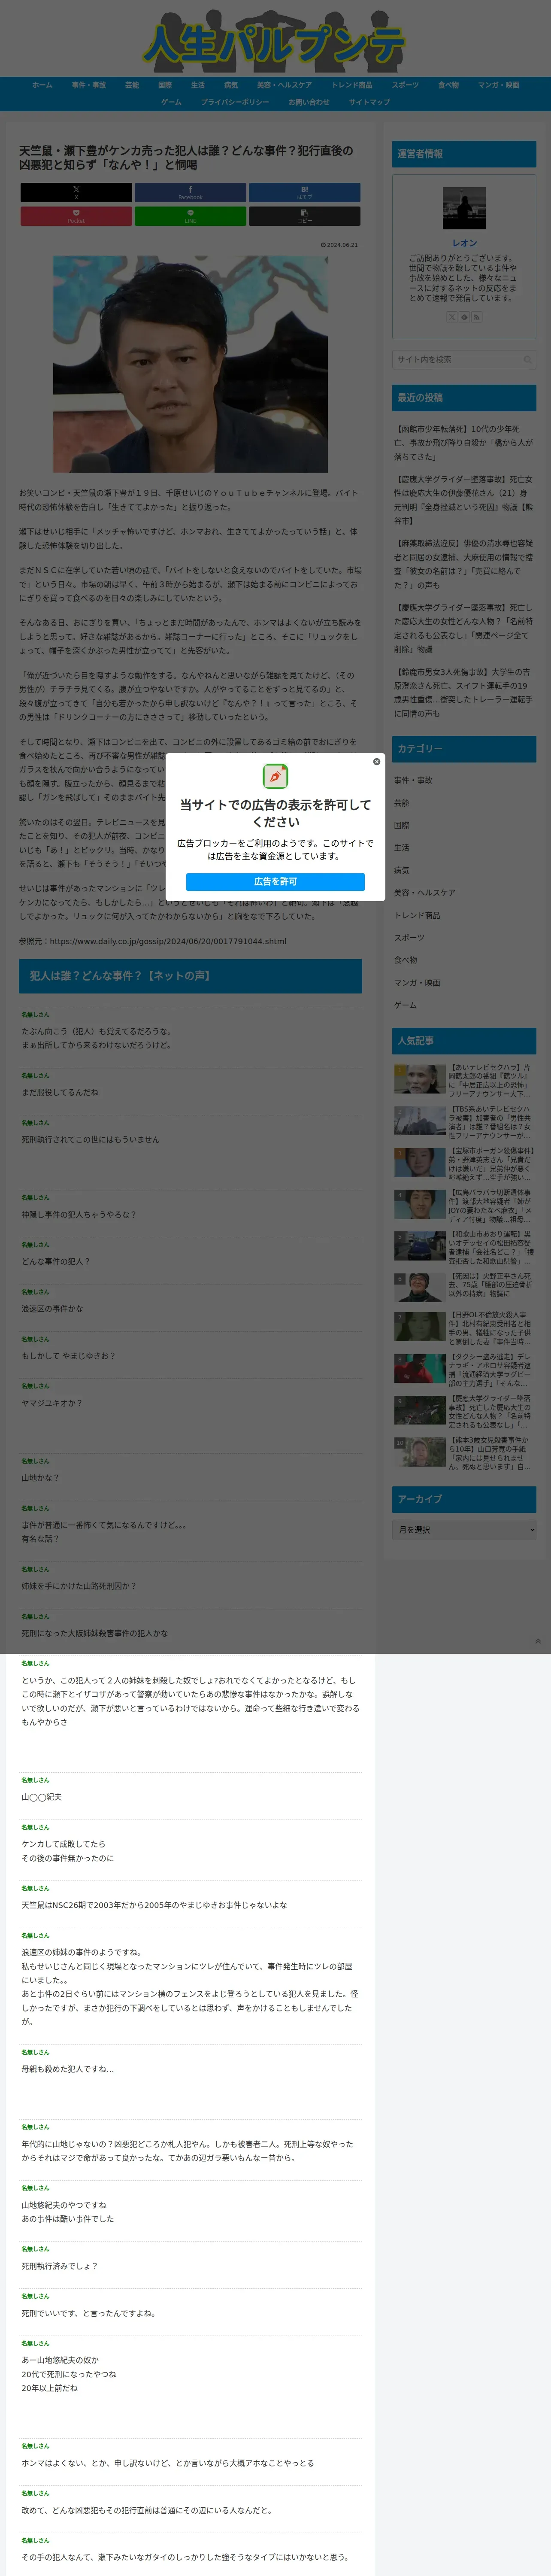Image resolution: width=551 pixels, height=2576 pixels.
Task: Open 病気 navigation menu item
Action: (231, 85)
